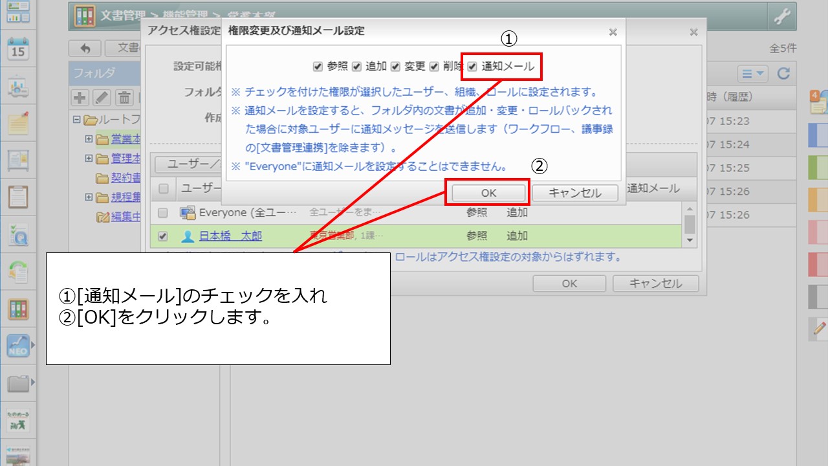Expand the NEO sidebar submenu arrow

tap(33, 346)
